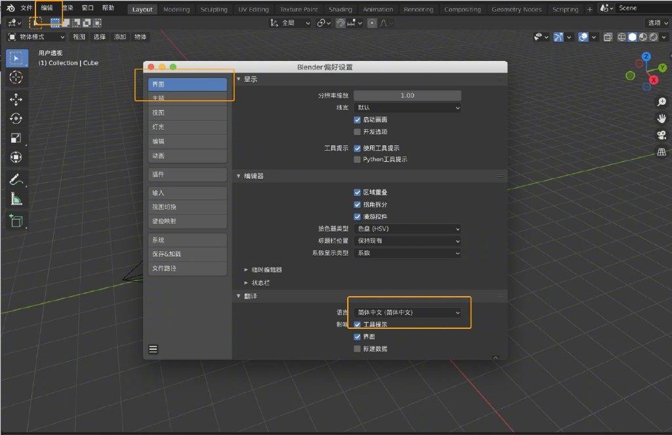Select the Annotate pencil tool
The height and width of the screenshot is (435, 672).
point(16,180)
